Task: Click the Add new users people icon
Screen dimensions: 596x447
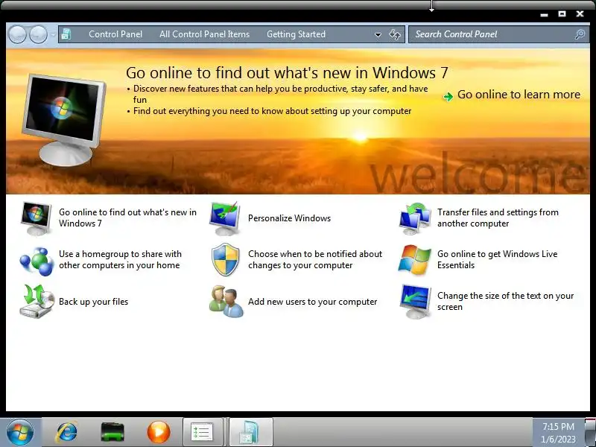Action: point(226,302)
